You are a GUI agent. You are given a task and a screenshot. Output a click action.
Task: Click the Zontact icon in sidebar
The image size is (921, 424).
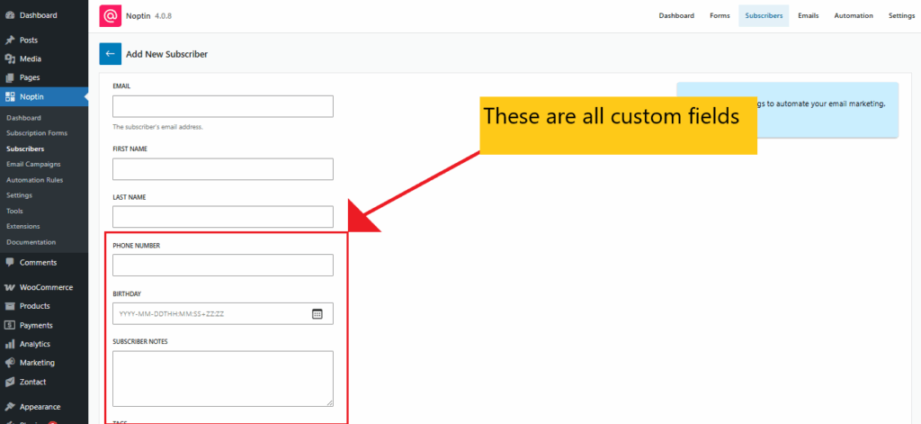[x=9, y=383]
